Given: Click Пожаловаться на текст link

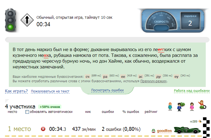Looking at the screenshot, I should 50,91.
